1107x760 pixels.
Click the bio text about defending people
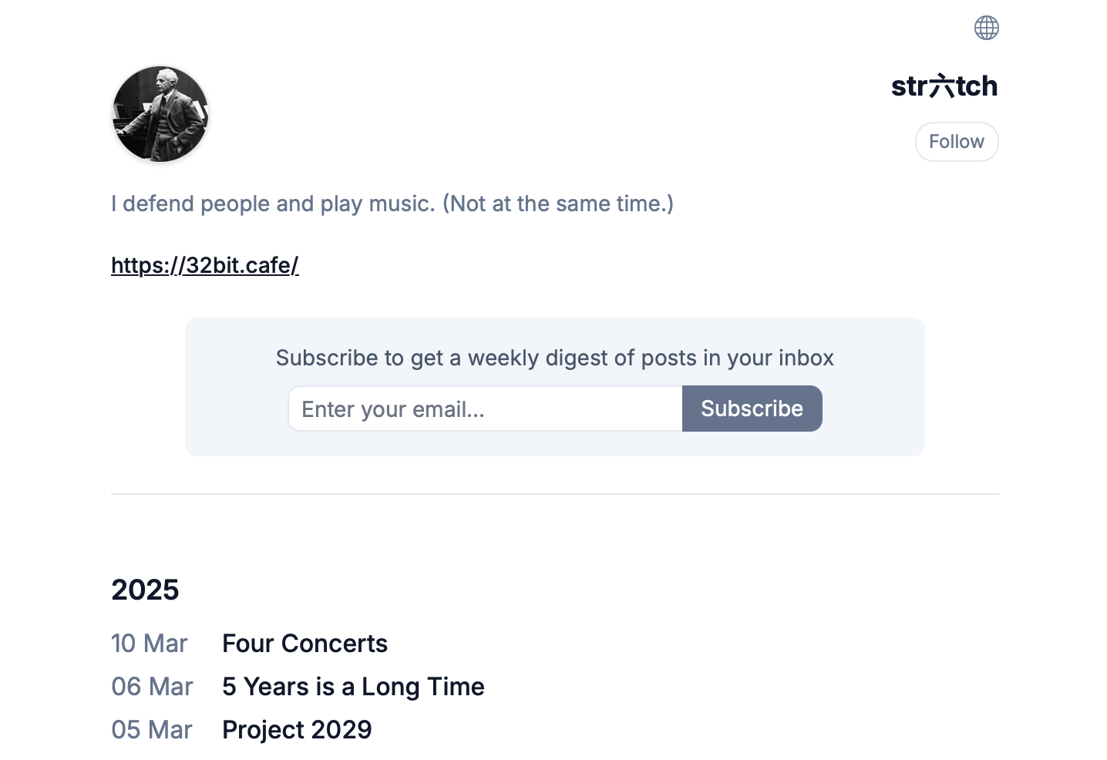pyautogui.click(x=270, y=203)
